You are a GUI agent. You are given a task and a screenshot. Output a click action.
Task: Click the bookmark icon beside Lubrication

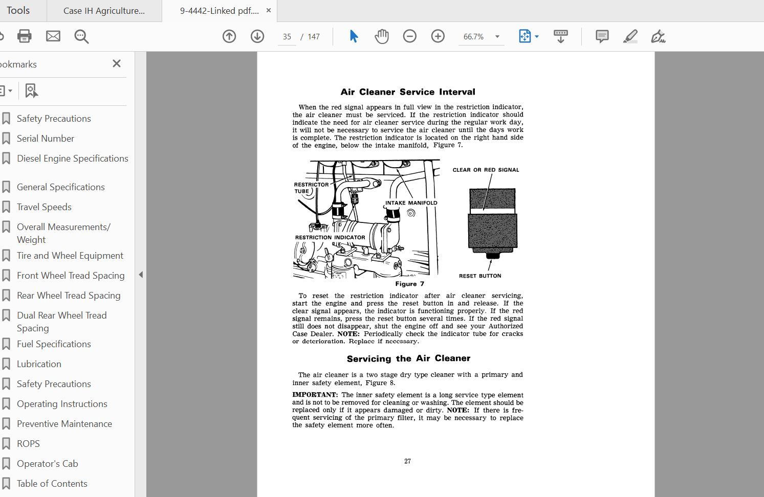coord(6,364)
